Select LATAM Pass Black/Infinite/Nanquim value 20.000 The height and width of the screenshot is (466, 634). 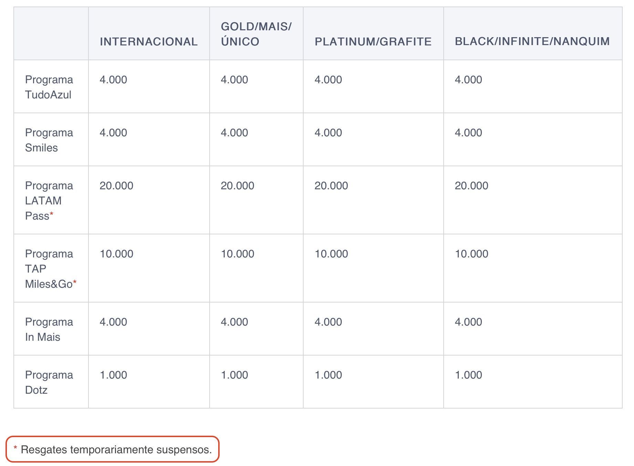[472, 186]
